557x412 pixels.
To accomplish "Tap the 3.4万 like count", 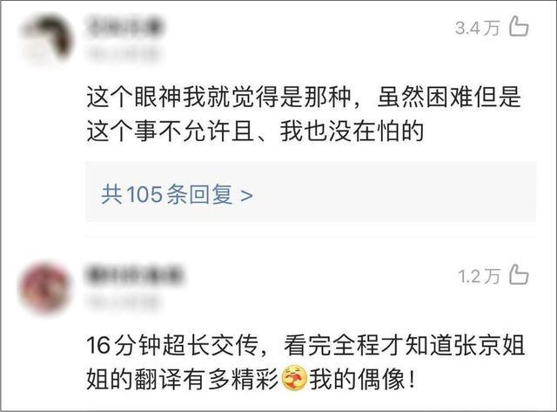I will (x=478, y=28).
